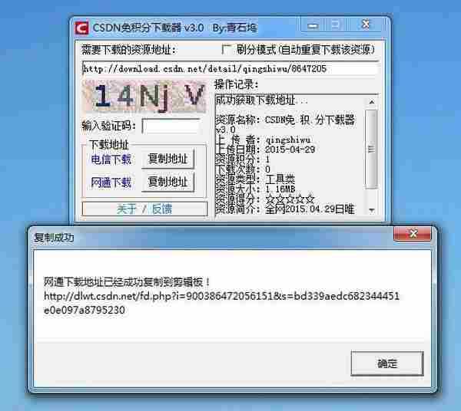Confirm the dialog with 确定 button
Viewport: 461px width, 411px height.
coord(387,363)
